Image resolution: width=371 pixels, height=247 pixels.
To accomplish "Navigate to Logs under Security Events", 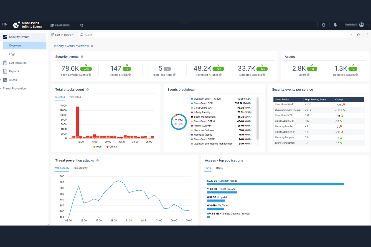I will pyautogui.click(x=12, y=54).
